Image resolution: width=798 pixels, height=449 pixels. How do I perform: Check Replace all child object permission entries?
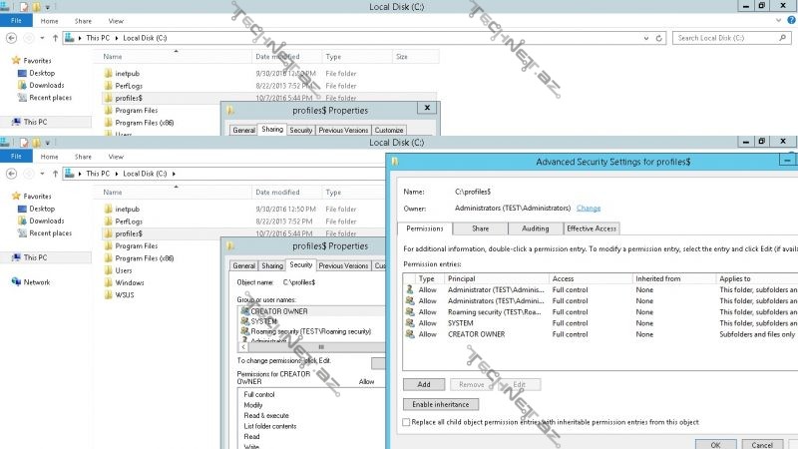[406, 422]
